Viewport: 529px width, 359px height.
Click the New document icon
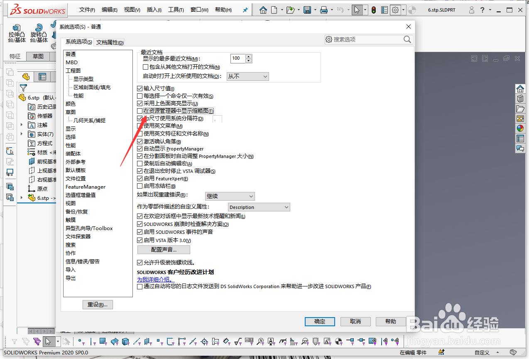[x=274, y=10]
